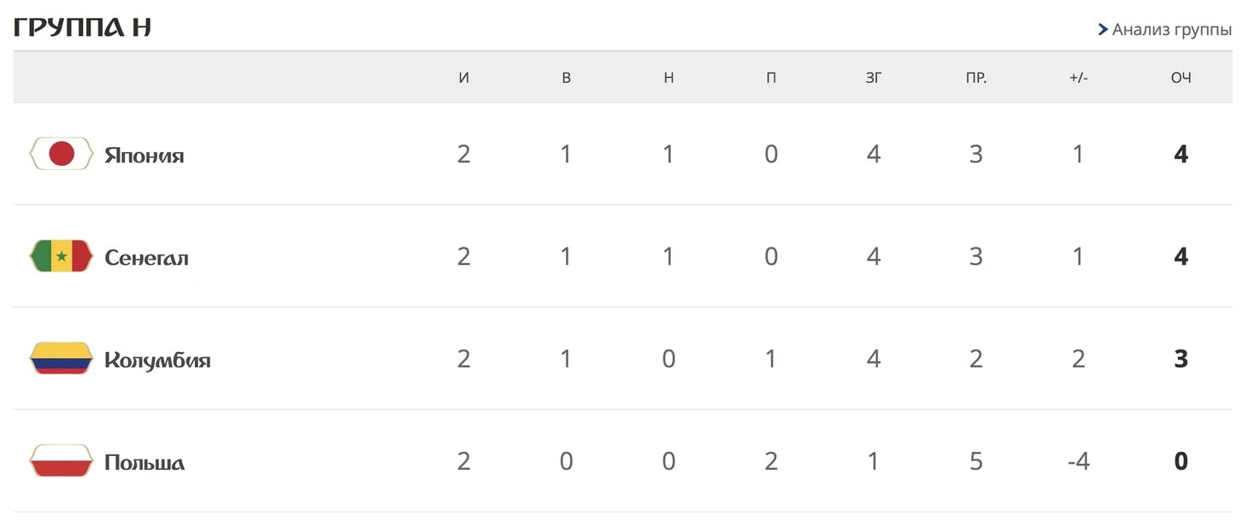Click the ОЧ points column header
Viewport: 1248px width, 527px height.
pyautogui.click(x=1181, y=78)
